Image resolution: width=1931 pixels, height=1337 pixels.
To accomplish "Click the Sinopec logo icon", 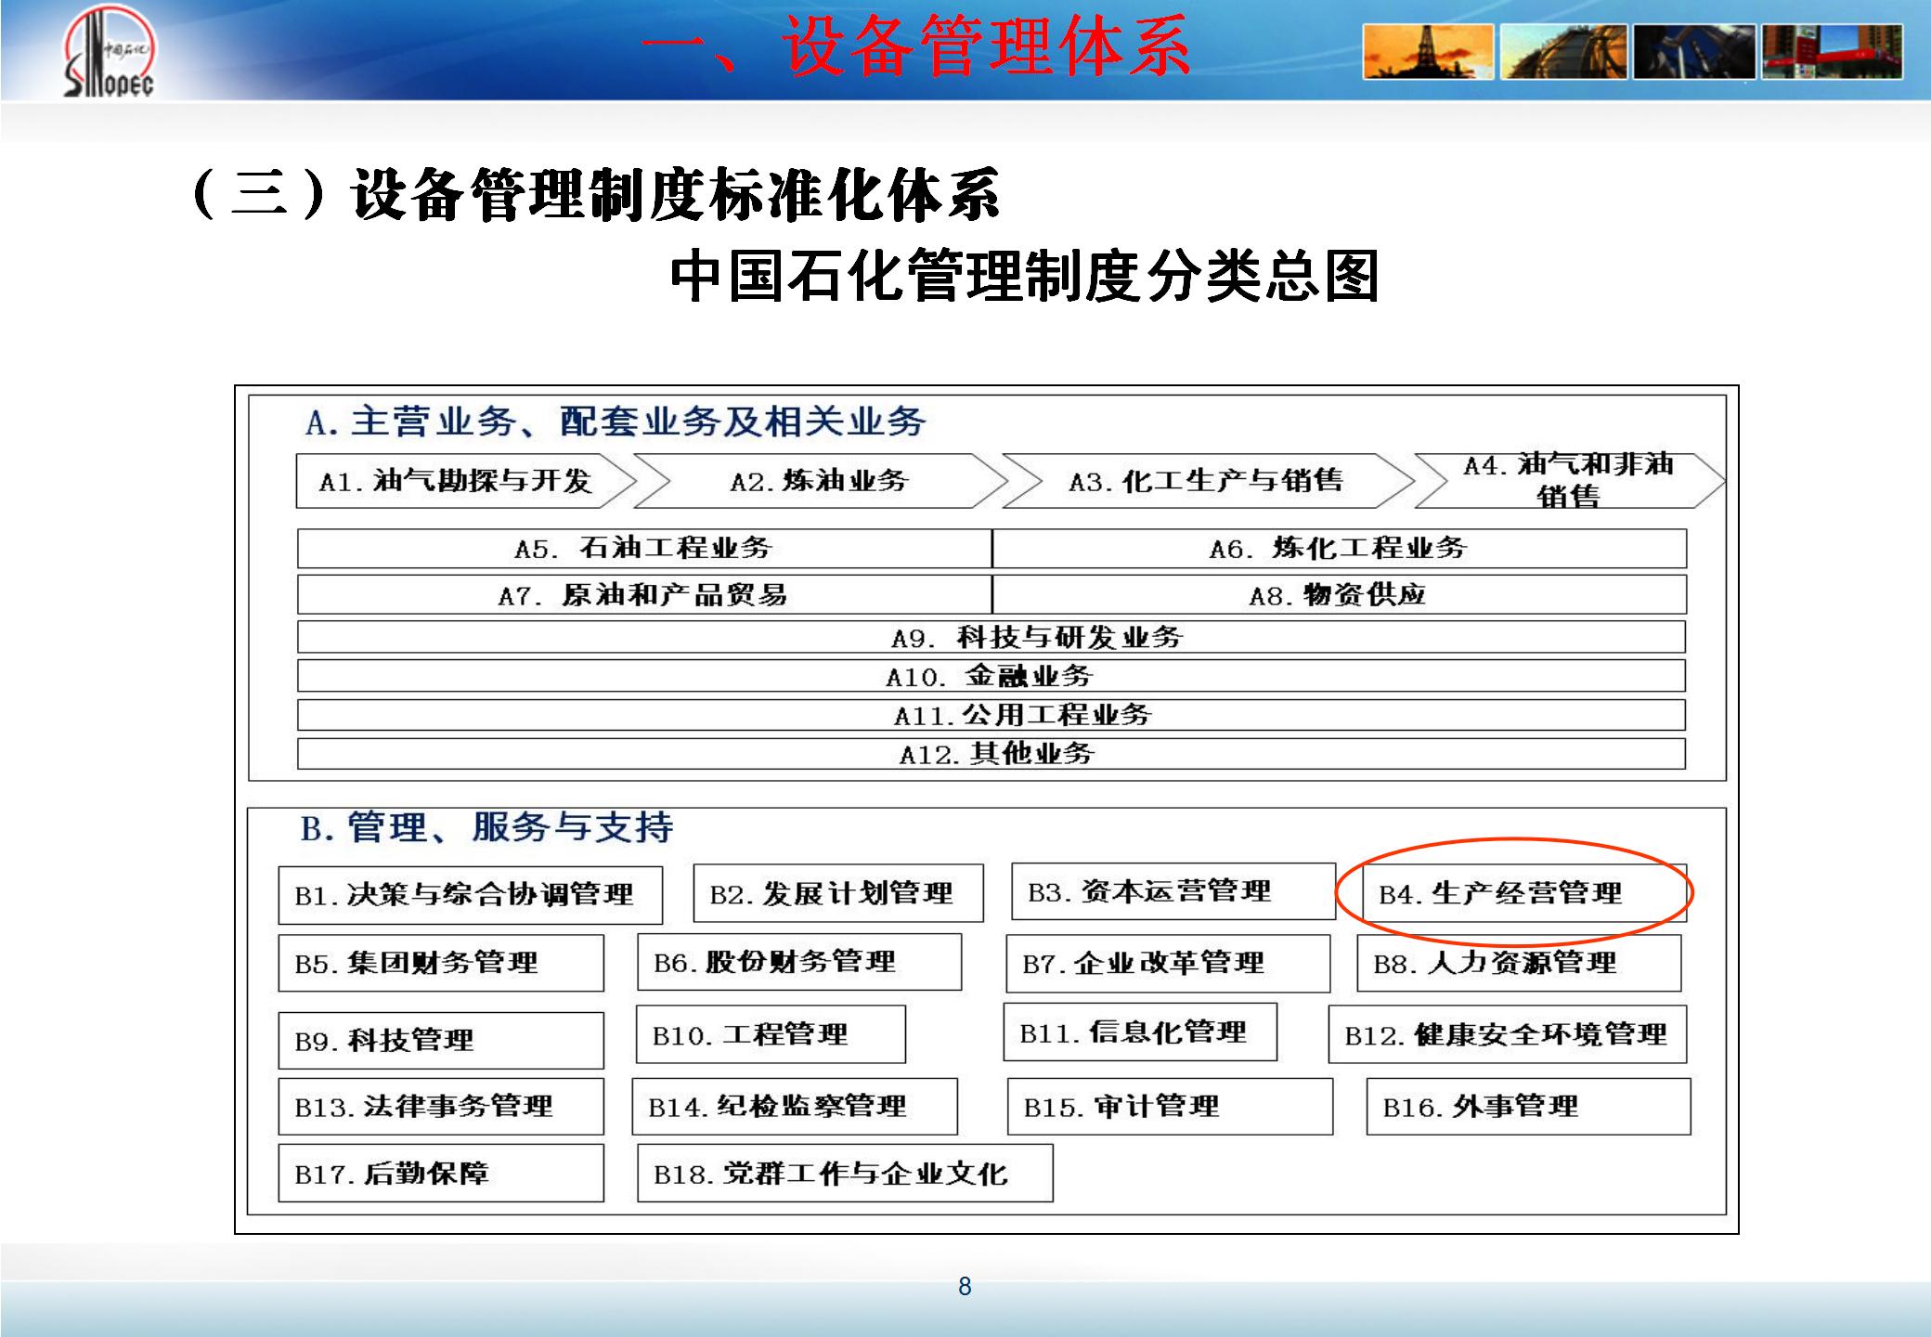I will tap(109, 53).
